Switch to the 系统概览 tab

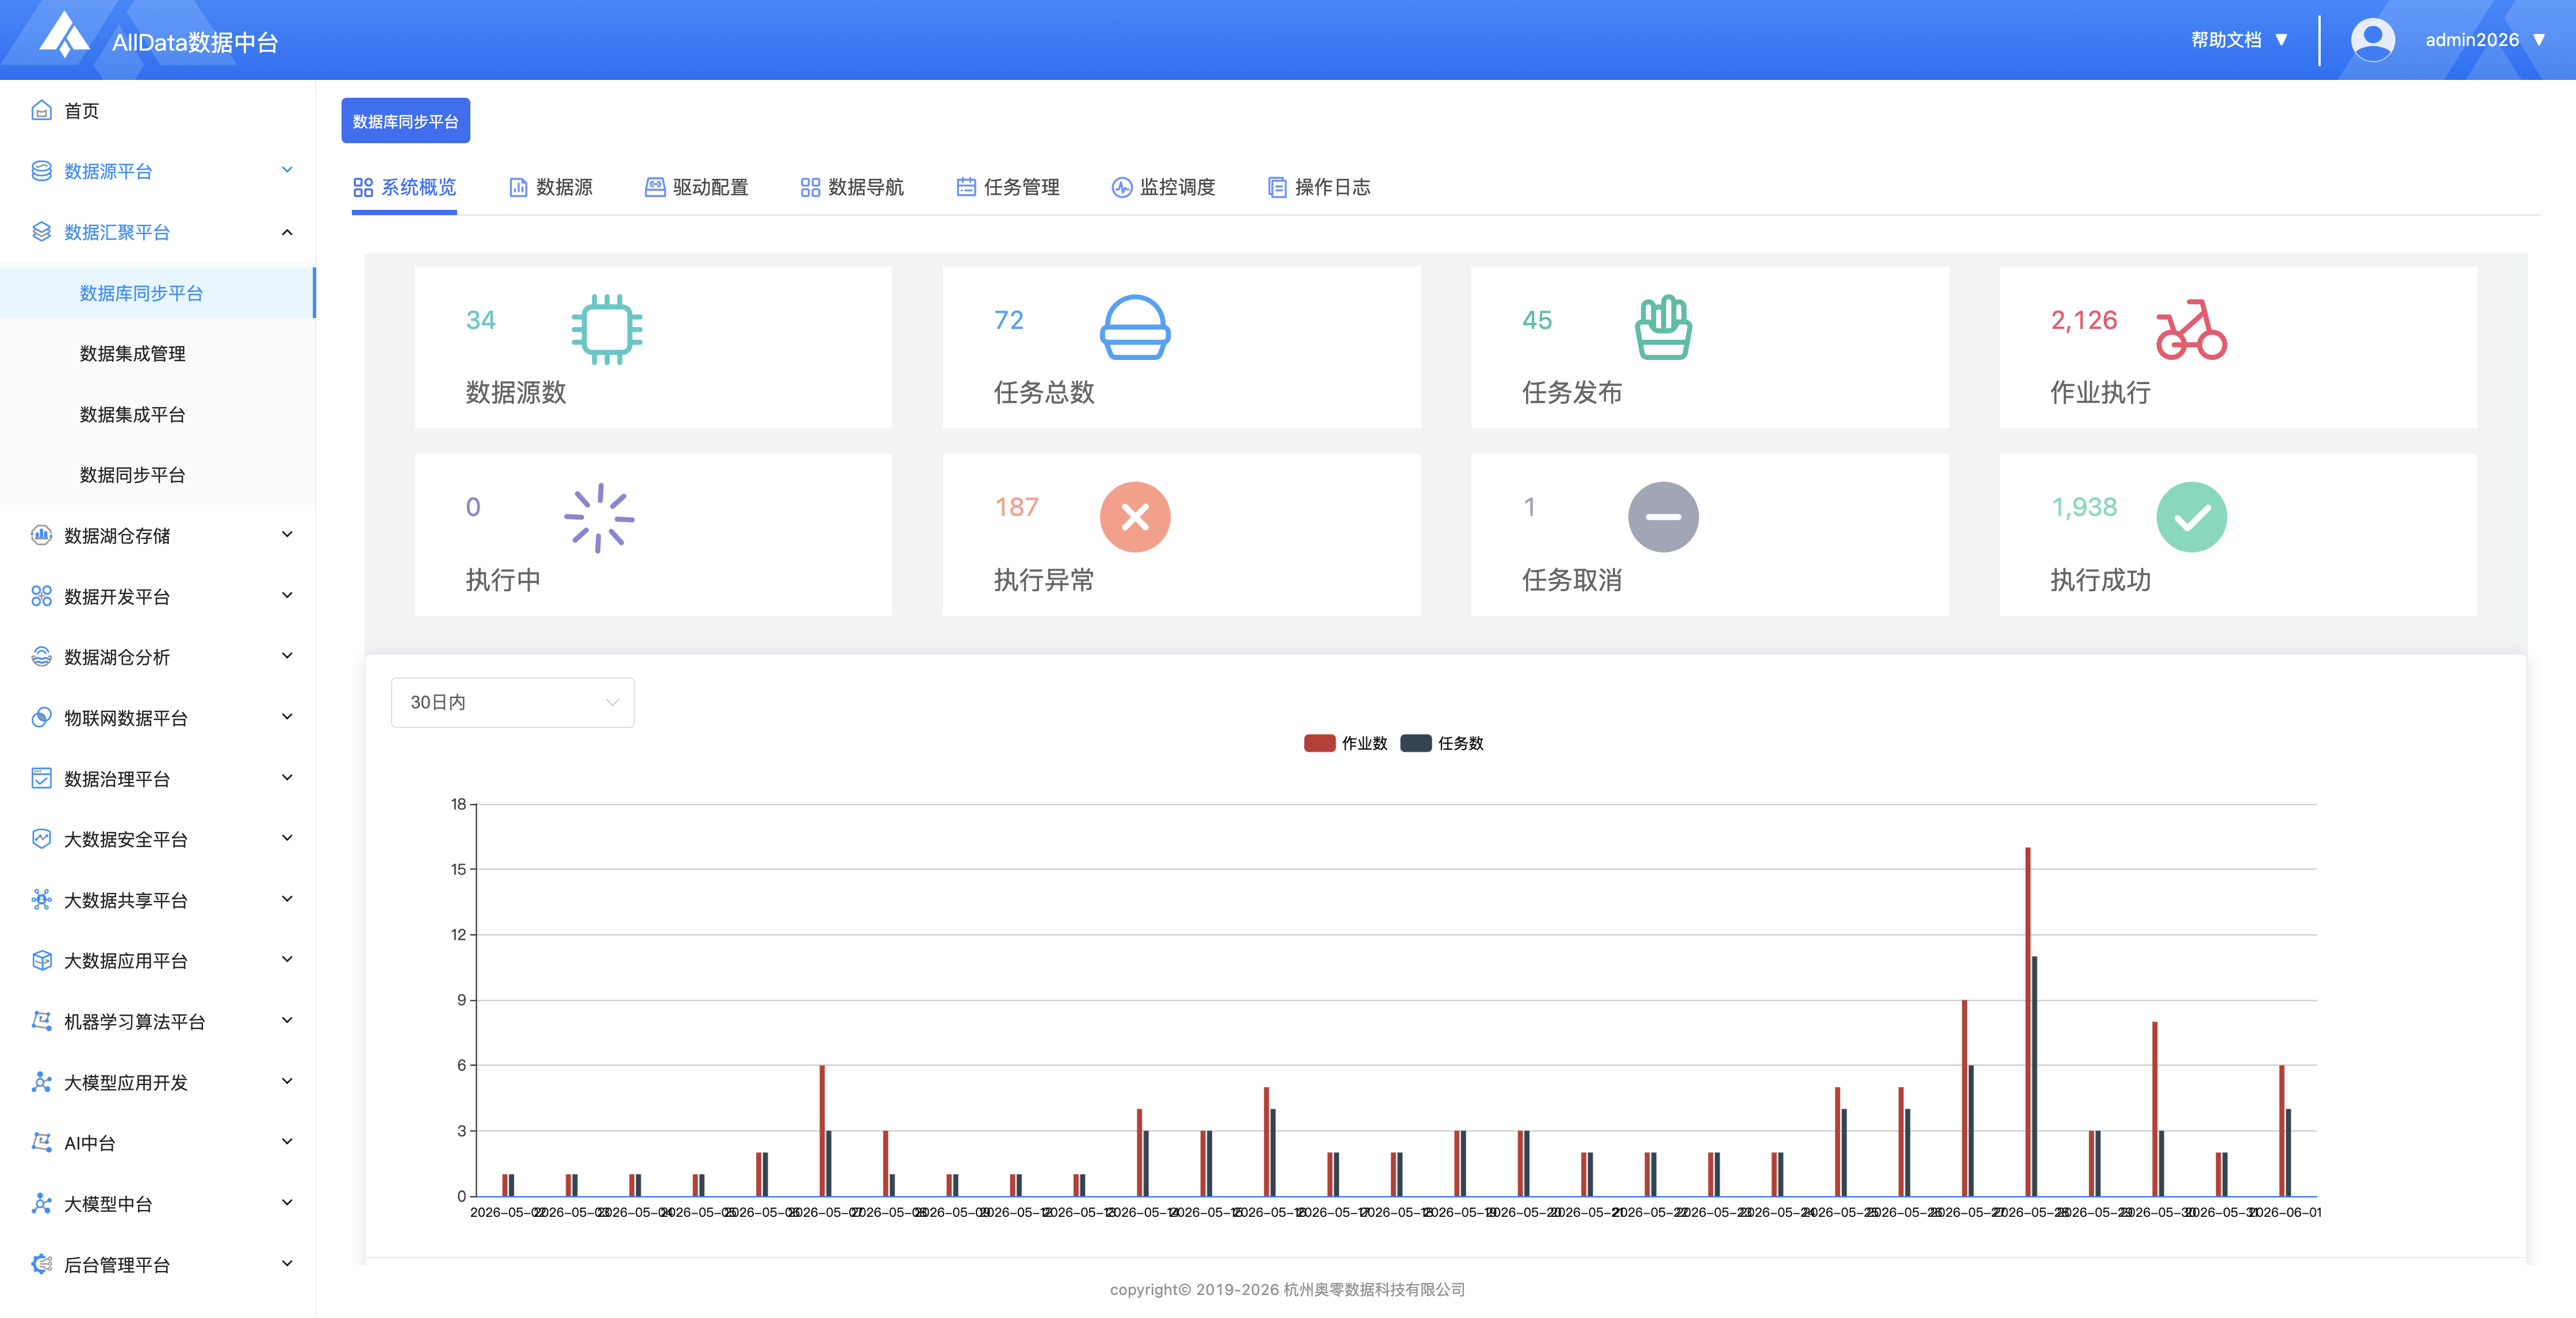(404, 187)
